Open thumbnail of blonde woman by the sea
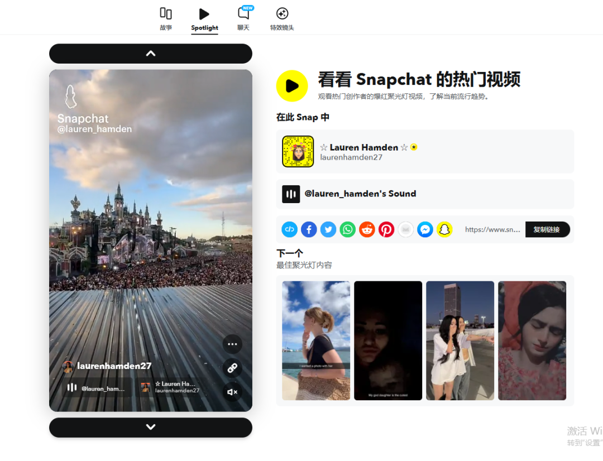Screen dimensions: 603x461 point(316,340)
